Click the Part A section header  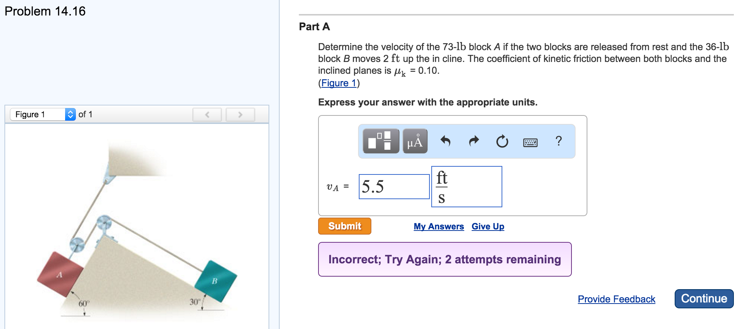[314, 27]
